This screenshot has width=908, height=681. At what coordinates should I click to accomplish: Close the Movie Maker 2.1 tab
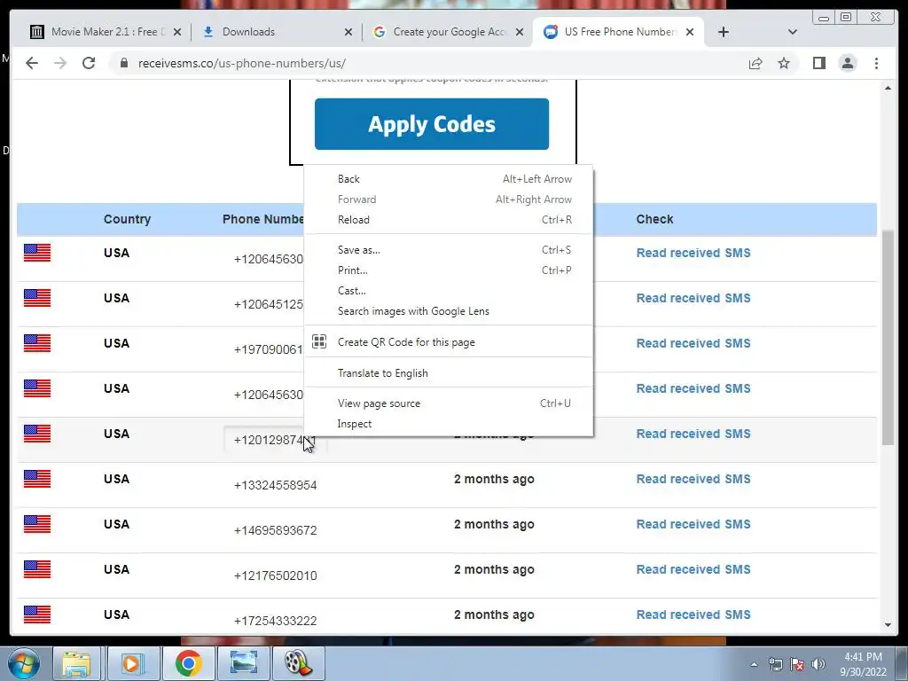[177, 32]
